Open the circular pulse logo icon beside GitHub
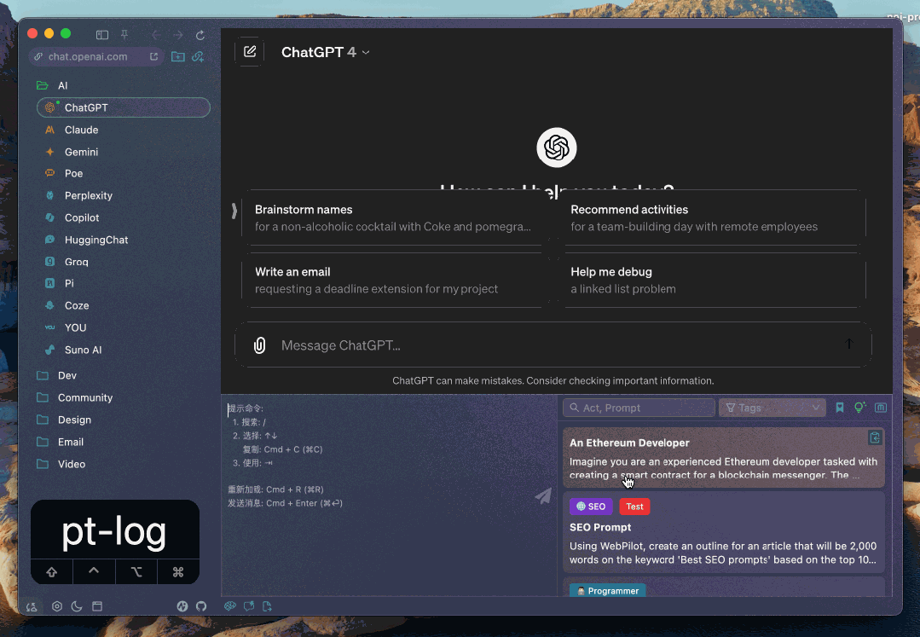920x637 pixels. point(182,606)
